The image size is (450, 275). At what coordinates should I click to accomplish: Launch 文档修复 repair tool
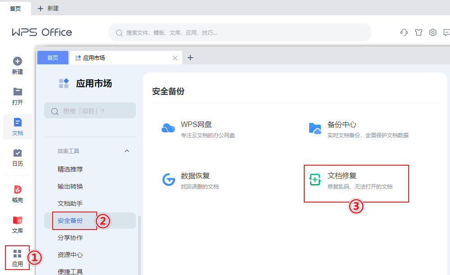pos(315,180)
